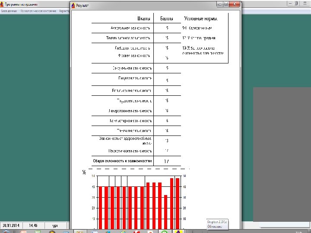Click the 12-18 баллов средняя norm line

(x=199, y=38)
